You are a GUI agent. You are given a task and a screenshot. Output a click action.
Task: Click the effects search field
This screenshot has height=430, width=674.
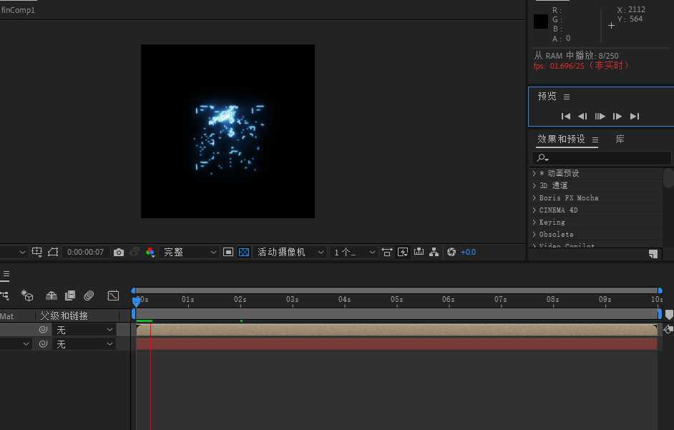(x=601, y=158)
